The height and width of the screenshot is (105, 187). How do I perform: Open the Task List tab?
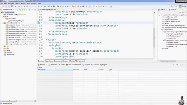173,10
